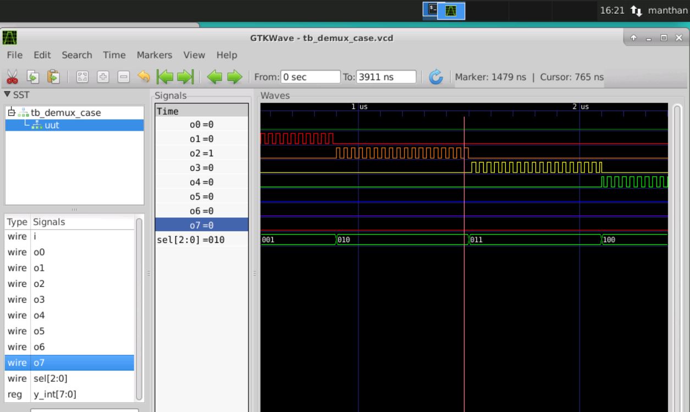
Task: Click the blue Reload waveform icon
Action: pos(436,77)
